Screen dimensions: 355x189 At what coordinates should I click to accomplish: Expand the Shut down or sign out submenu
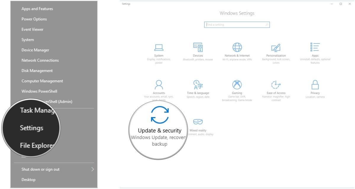[x=93, y=169]
